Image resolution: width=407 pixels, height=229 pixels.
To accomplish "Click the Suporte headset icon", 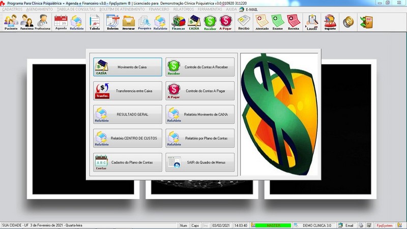I will click(x=330, y=22).
